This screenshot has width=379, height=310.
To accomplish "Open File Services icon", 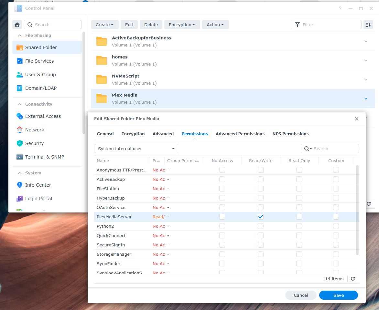I will [x=20, y=61].
